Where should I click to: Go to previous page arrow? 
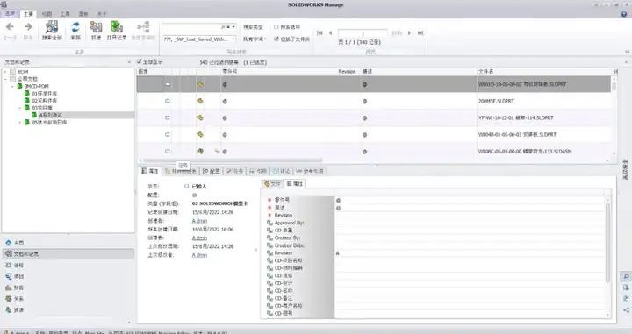[331, 33]
